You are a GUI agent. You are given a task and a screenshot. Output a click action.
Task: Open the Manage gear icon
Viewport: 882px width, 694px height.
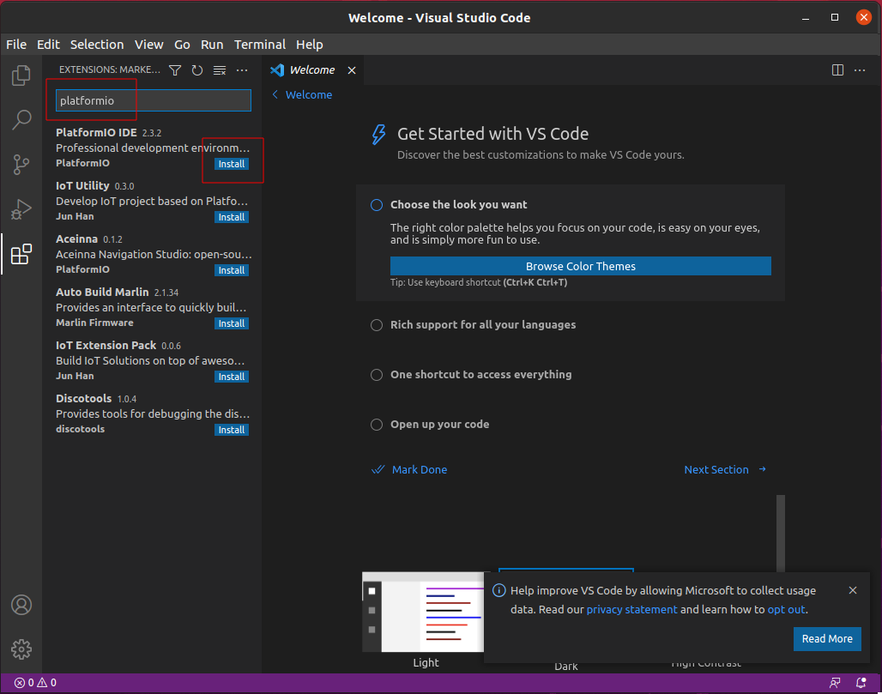coord(21,649)
